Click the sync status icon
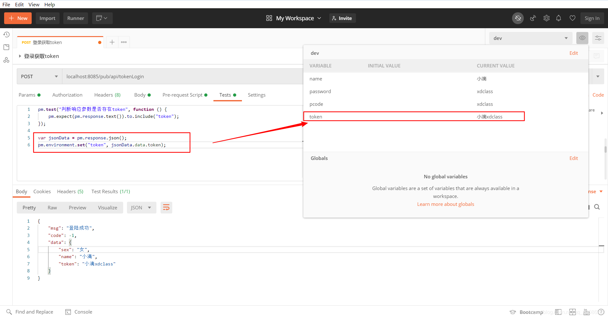The height and width of the screenshot is (318, 608). 518,18
